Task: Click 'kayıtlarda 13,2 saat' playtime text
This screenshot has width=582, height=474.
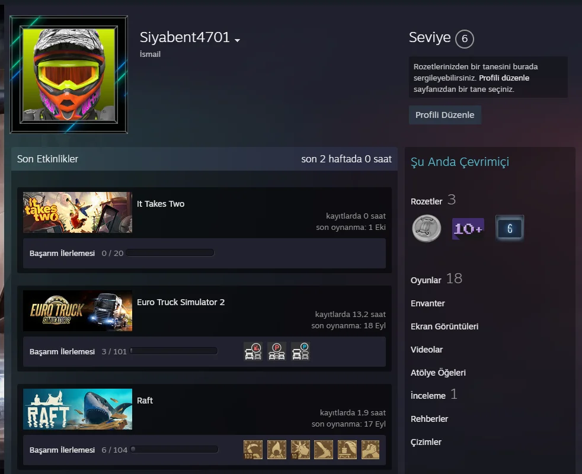Action: pyautogui.click(x=350, y=315)
